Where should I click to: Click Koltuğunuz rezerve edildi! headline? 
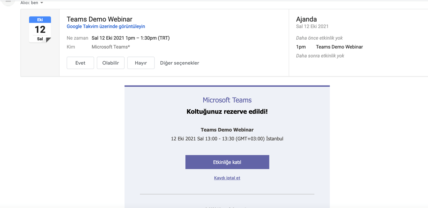pos(227,112)
